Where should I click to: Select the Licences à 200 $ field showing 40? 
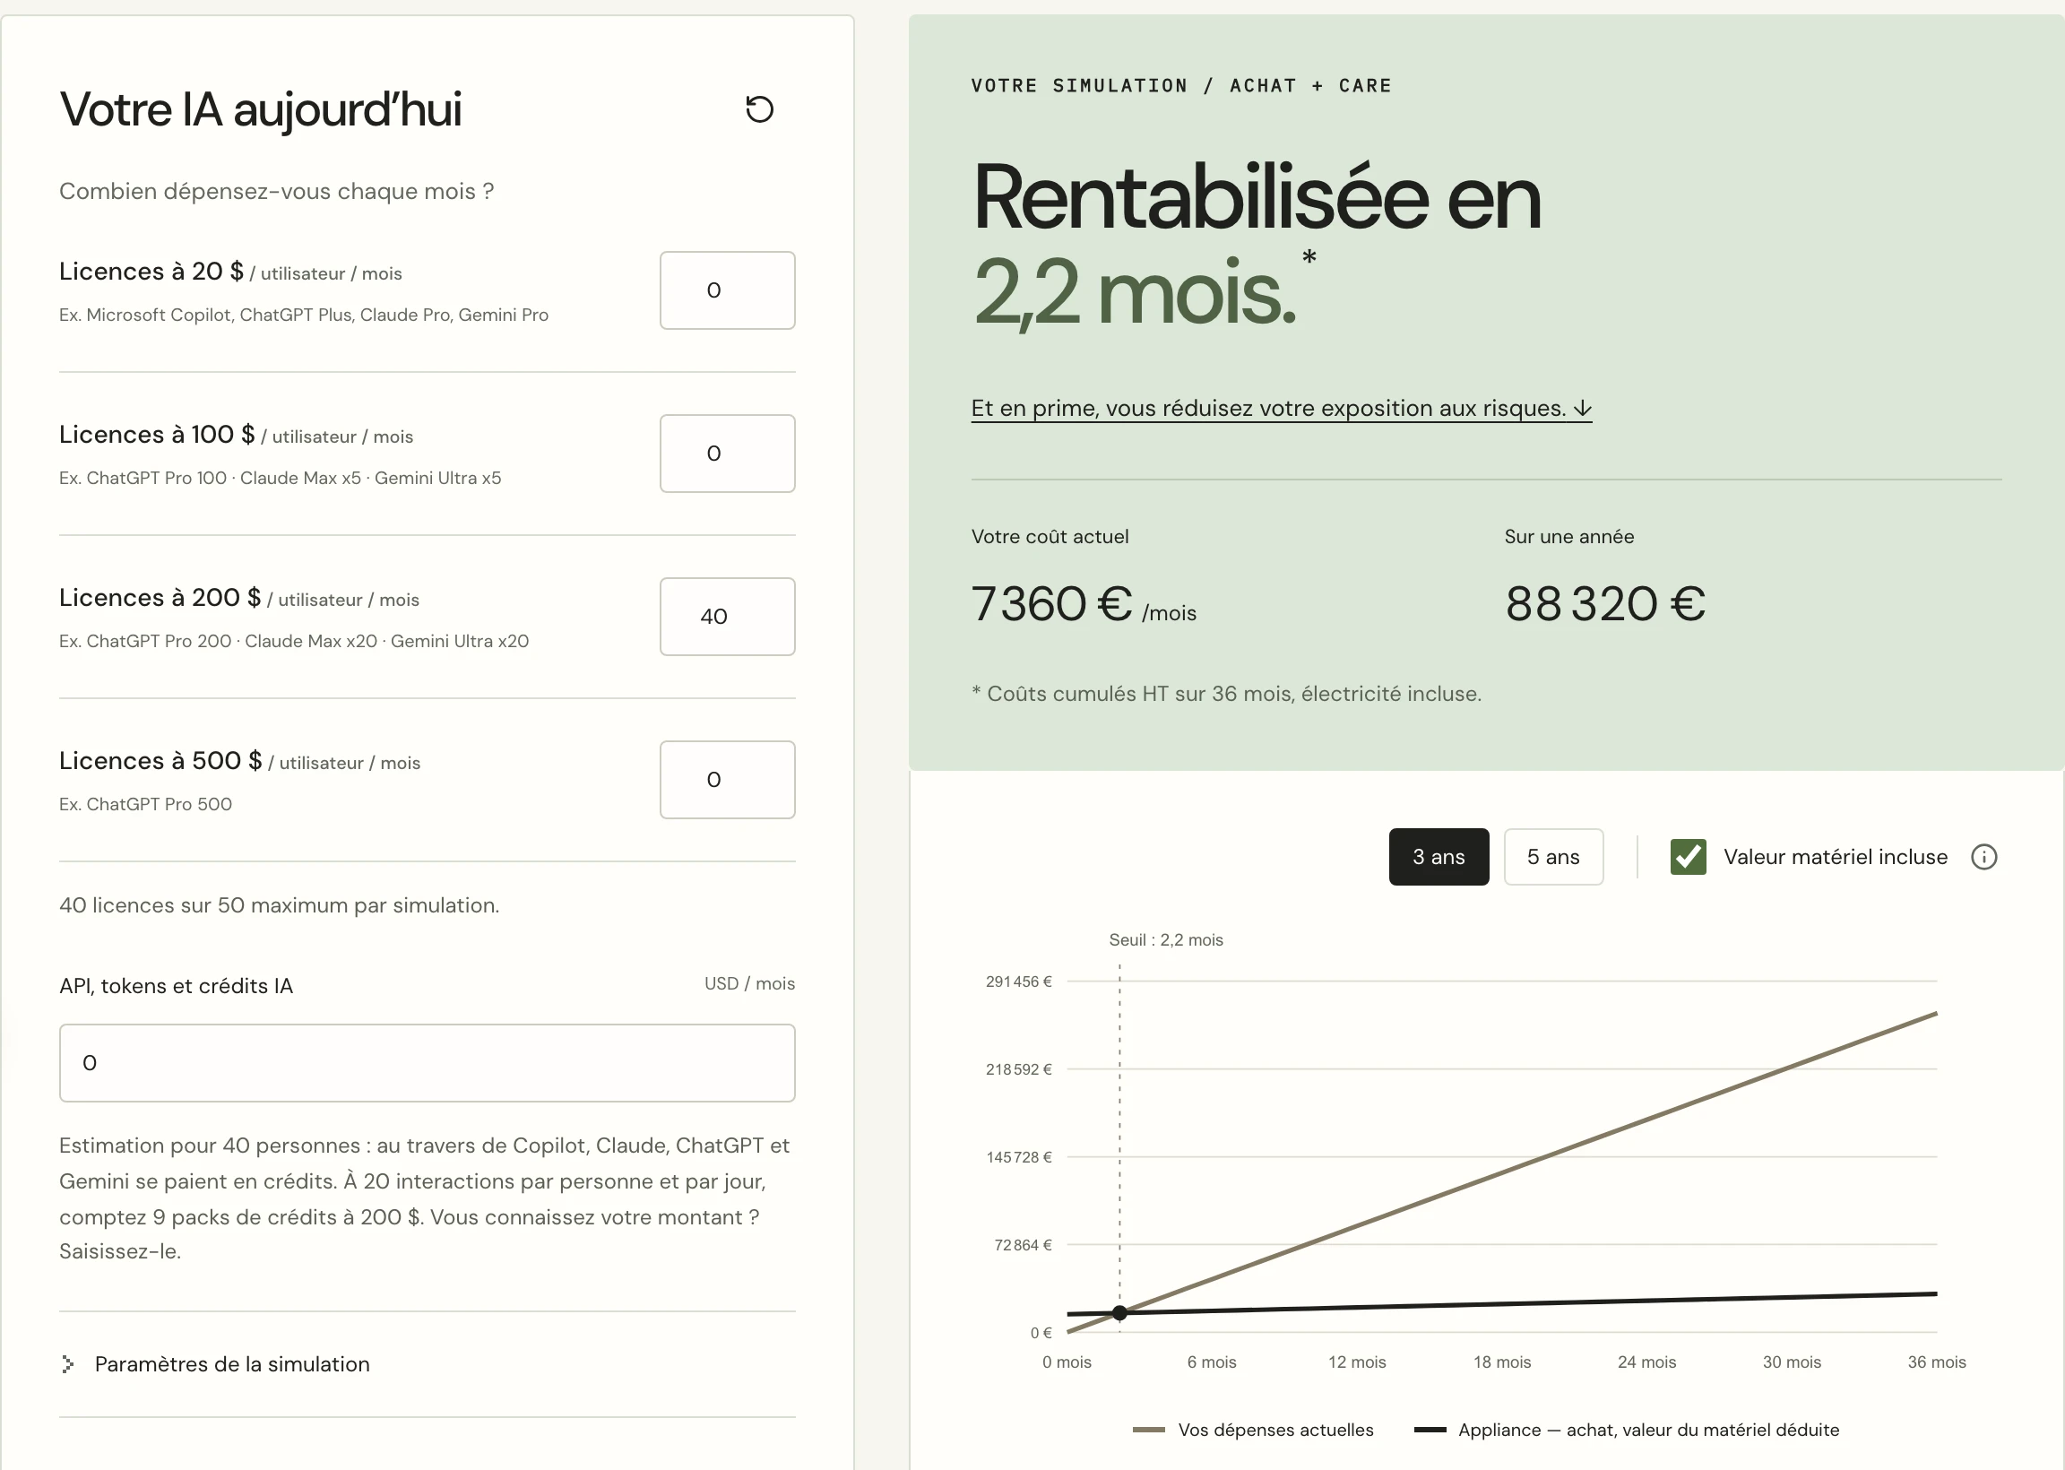pos(727,616)
